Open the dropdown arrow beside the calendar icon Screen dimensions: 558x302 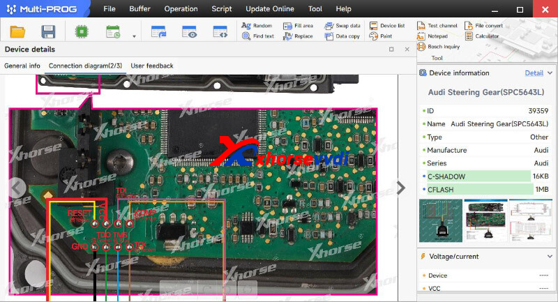pos(134,36)
